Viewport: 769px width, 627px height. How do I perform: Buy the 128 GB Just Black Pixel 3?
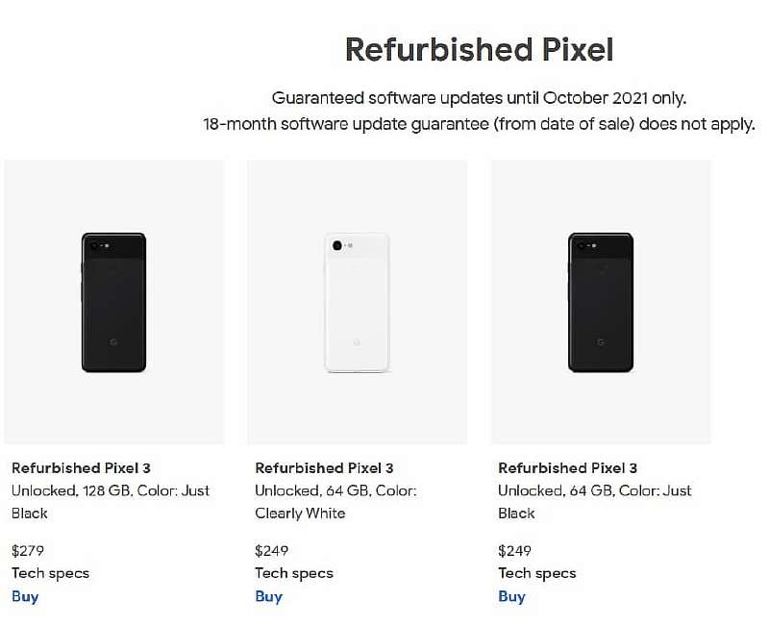tap(25, 596)
